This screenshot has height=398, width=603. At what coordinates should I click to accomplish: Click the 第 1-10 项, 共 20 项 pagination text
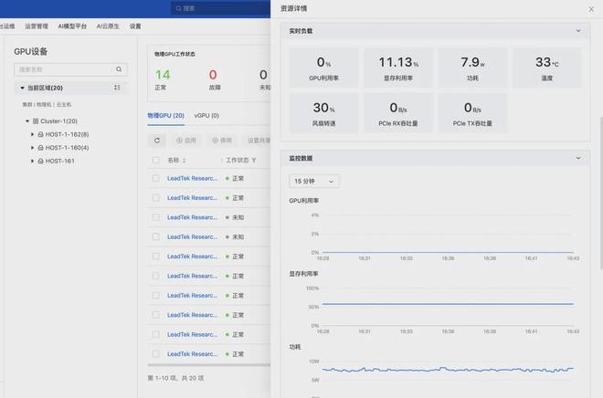pyautogui.click(x=175, y=378)
